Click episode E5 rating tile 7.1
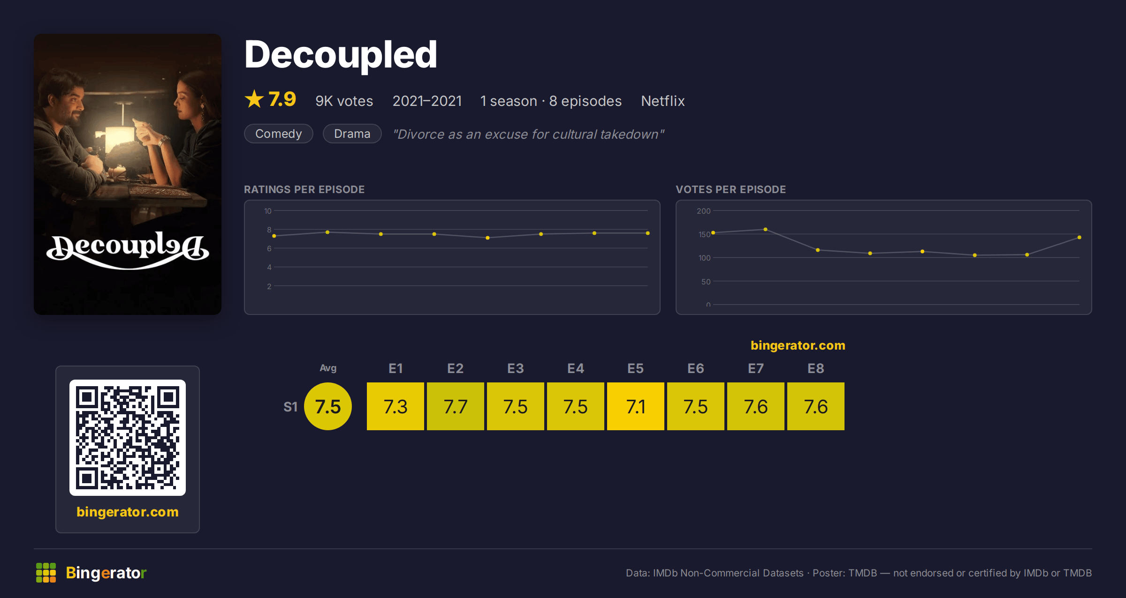Image resolution: width=1126 pixels, height=598 pixels. 636,406
